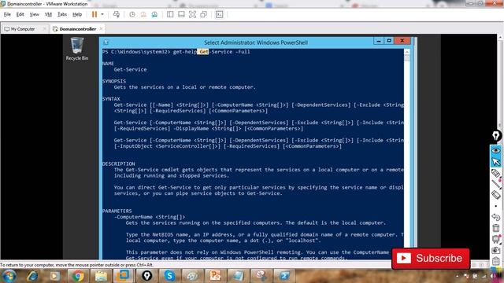The image size is (504, 283).
Task: Click the NAME heading in PowerShell
Action: click(108, 64)
